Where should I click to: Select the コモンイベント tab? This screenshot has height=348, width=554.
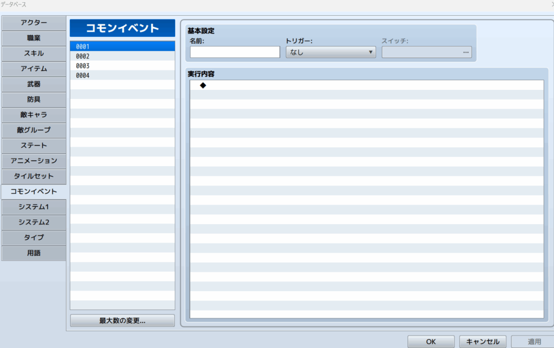tap(34, 192)
